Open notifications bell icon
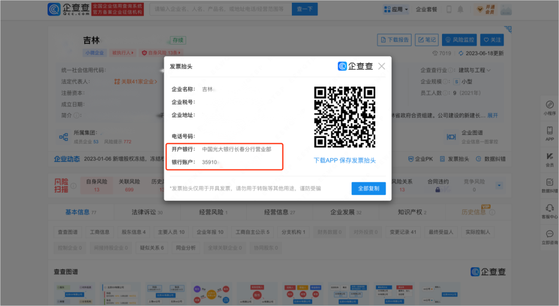559x306 pixels. pyautogui.click(x=460, y=10)
